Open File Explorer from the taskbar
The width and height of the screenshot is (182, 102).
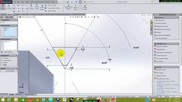click(x=16, y=100)
